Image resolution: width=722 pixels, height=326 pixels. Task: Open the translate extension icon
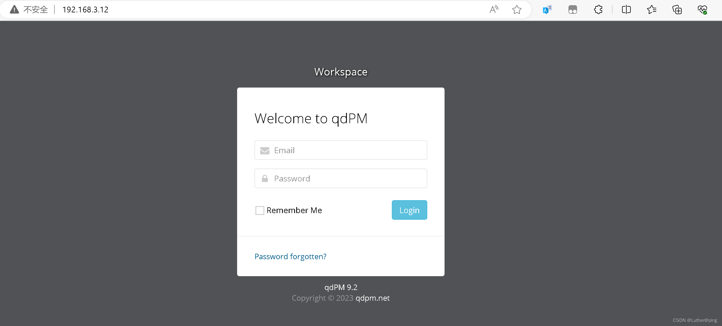click(547, 10)
